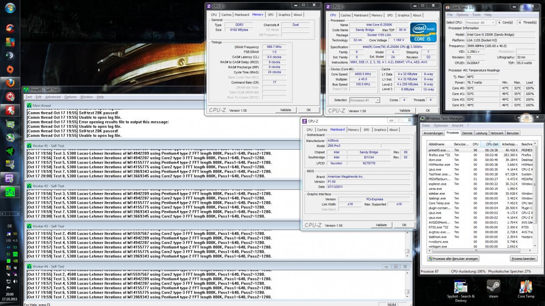Click OK in the CPU-Z CPU window
The width and height of the screenshot is (545, 306).
tap(428, 110)
